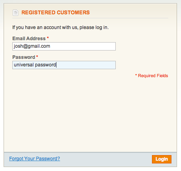The image size is (181, 171).
Task: Focus the Email Address input field
Action: 64,46
